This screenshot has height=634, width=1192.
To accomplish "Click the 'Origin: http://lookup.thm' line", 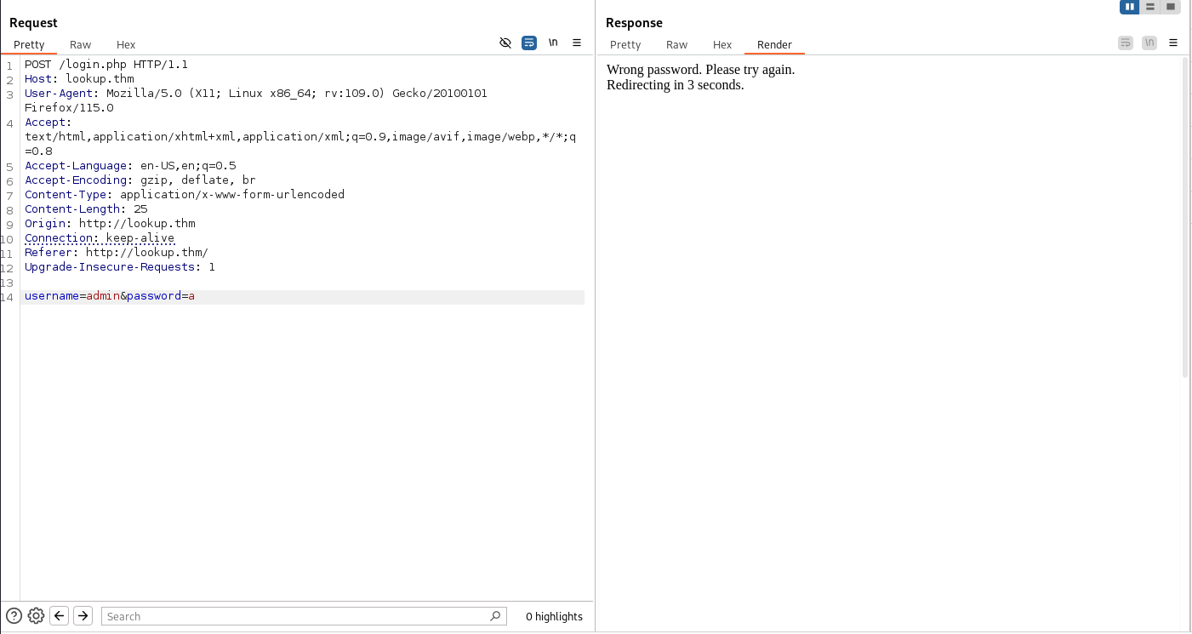I will [110, 224].
